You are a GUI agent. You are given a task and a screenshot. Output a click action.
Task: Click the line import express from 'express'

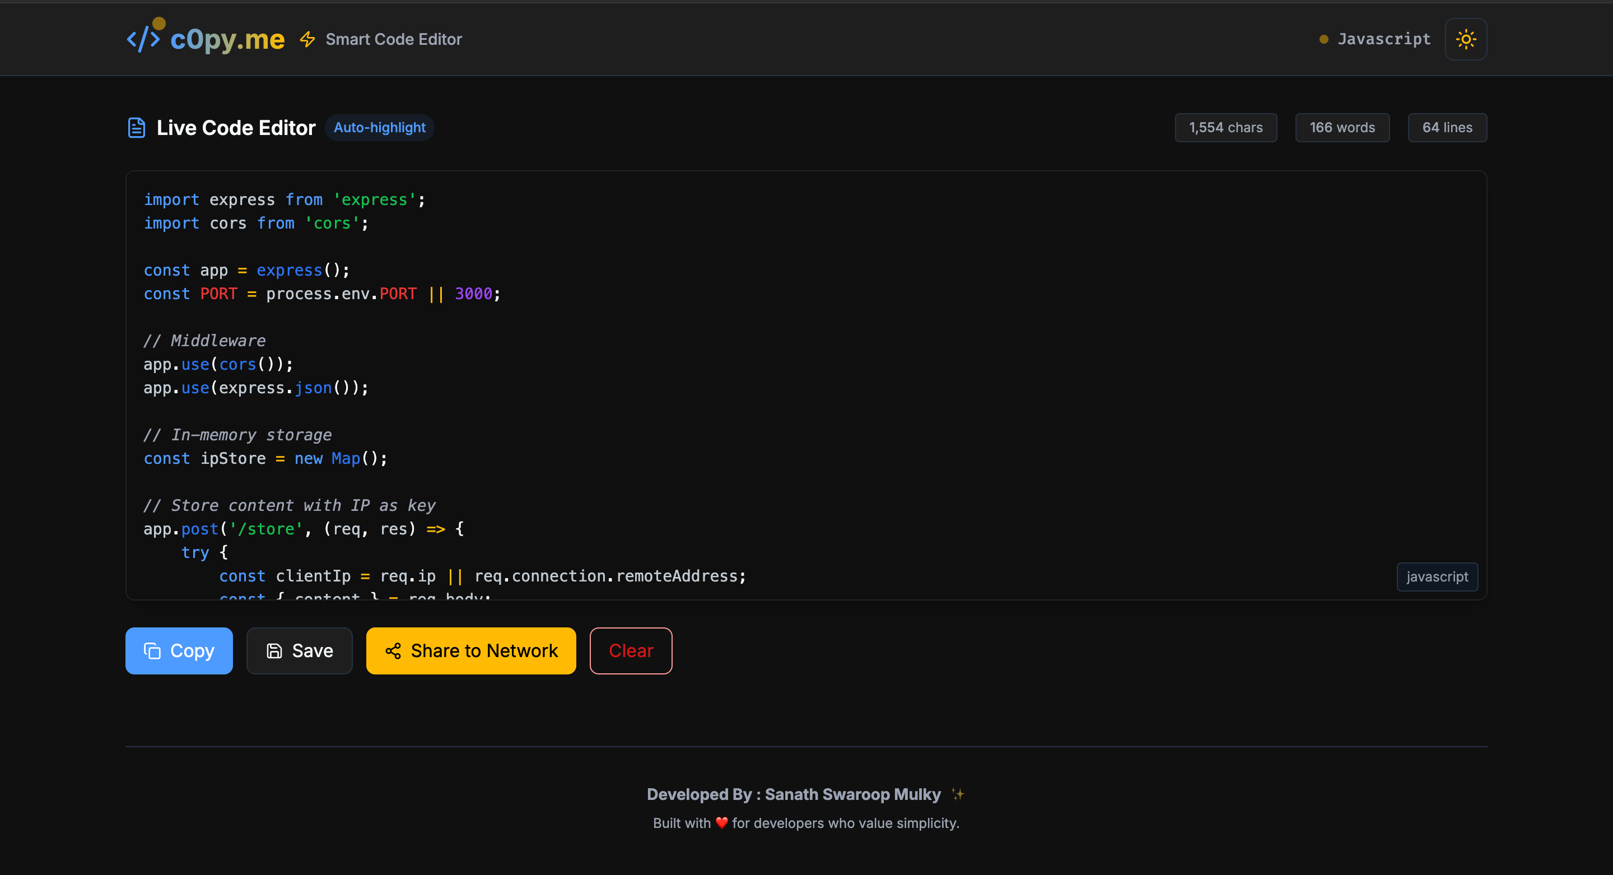click(x=285, y=200)
